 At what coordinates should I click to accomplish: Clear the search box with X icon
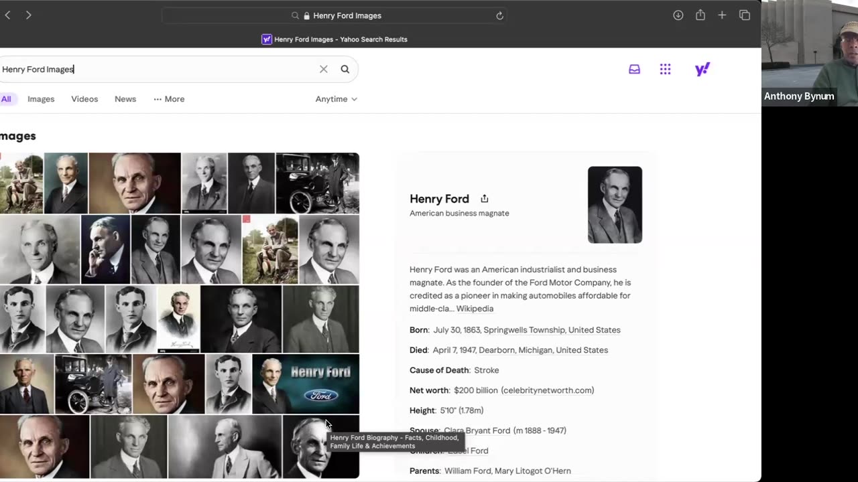click(x=324, y=69)
